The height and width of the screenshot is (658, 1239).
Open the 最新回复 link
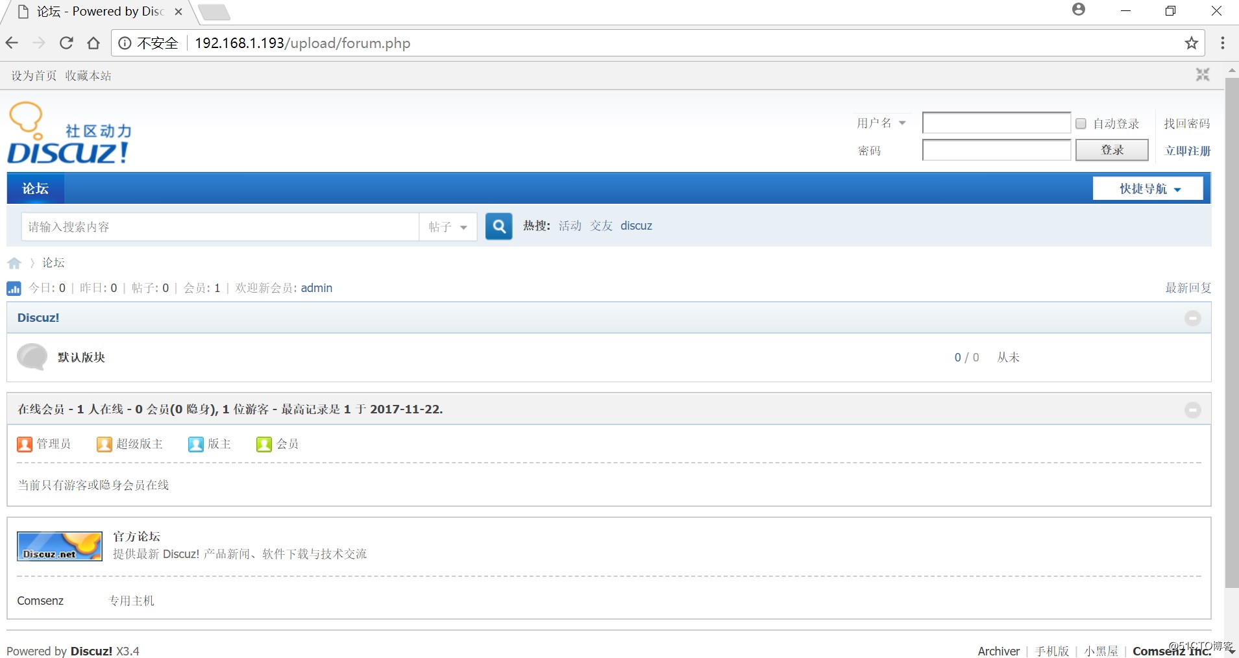click(x=1188, y=288)
